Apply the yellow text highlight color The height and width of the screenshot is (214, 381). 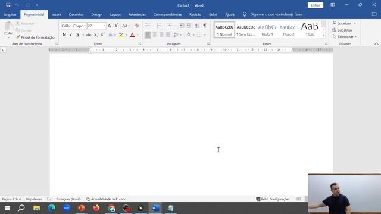[121, 35]
